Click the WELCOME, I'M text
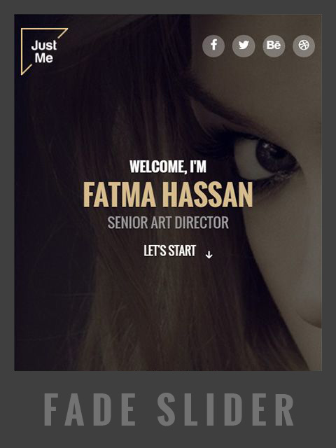This screenshot has width=336, height=448. click(x=168, y=167)
